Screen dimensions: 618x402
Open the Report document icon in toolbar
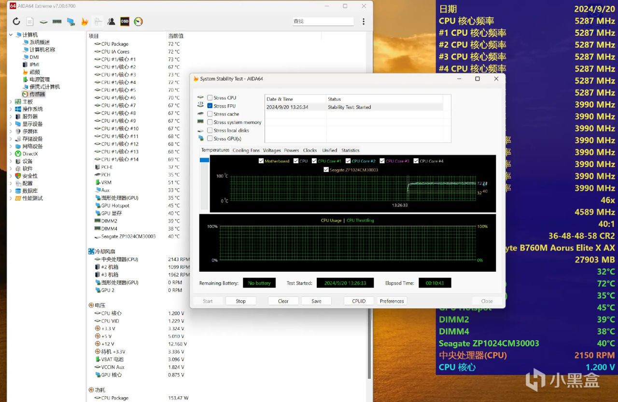pos(30,21)
